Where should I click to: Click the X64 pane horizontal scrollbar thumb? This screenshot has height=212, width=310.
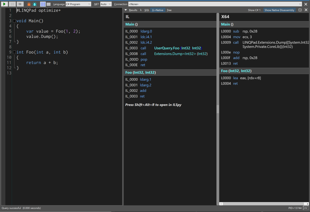click(x=263, y=204)
